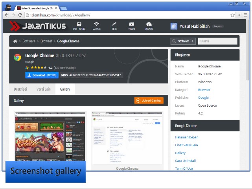252x189 pixels.
Task: Click the Browser breadcrumb link
Action: coord(46,41)
